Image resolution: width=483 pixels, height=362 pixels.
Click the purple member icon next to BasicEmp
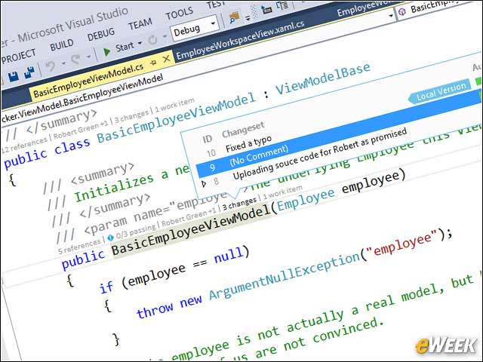coord(402,12)
